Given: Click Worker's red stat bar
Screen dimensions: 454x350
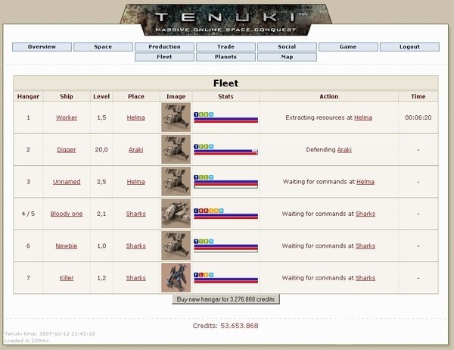Looking at the screenshot, I should [225, 121].
